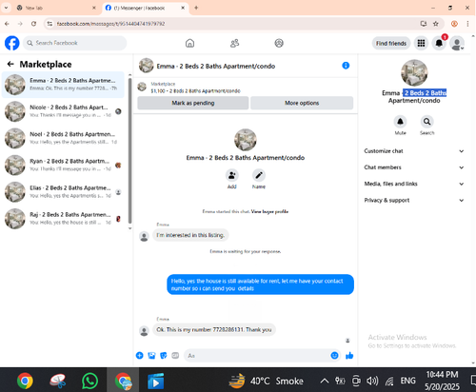Open the 40°C Smoke weather widget

click(266, 381)
